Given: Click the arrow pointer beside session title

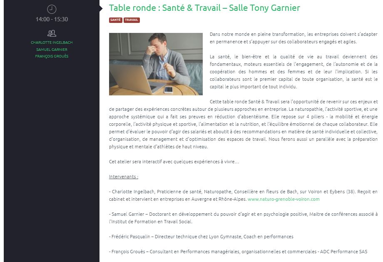Looking at the screenshot, I should [x=101, y=9].
